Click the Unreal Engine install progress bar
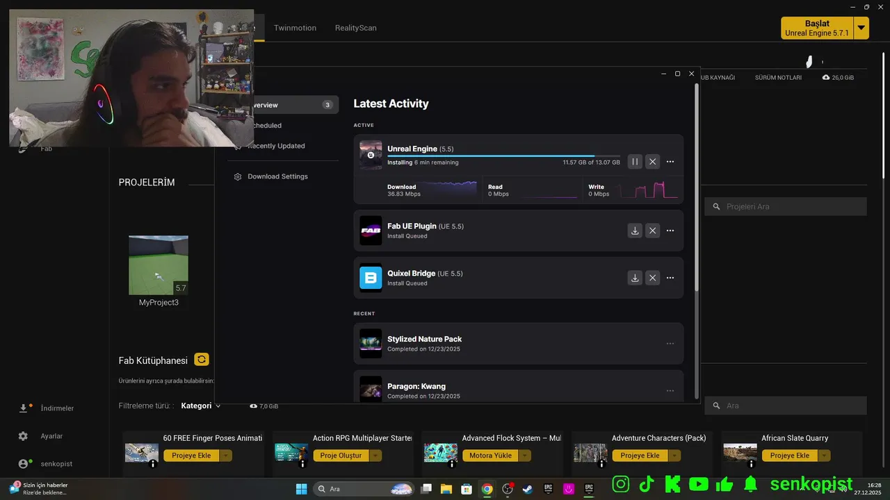Screen dimensions: 890x500 (503, 156)
